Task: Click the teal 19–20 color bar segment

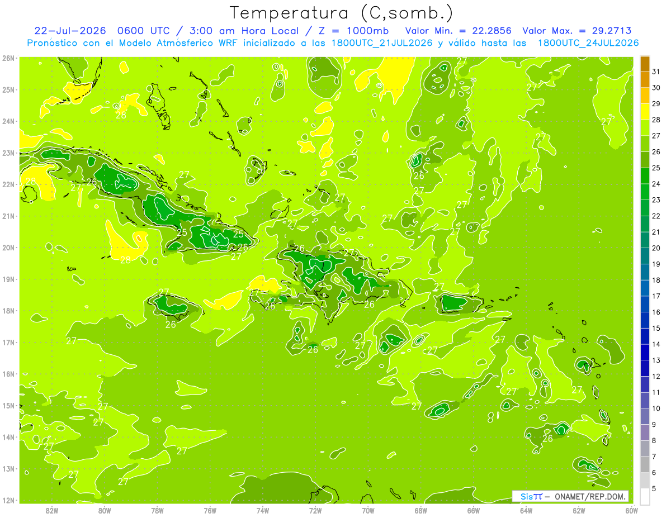Action: pyautogui.click(x=645, y=256)
